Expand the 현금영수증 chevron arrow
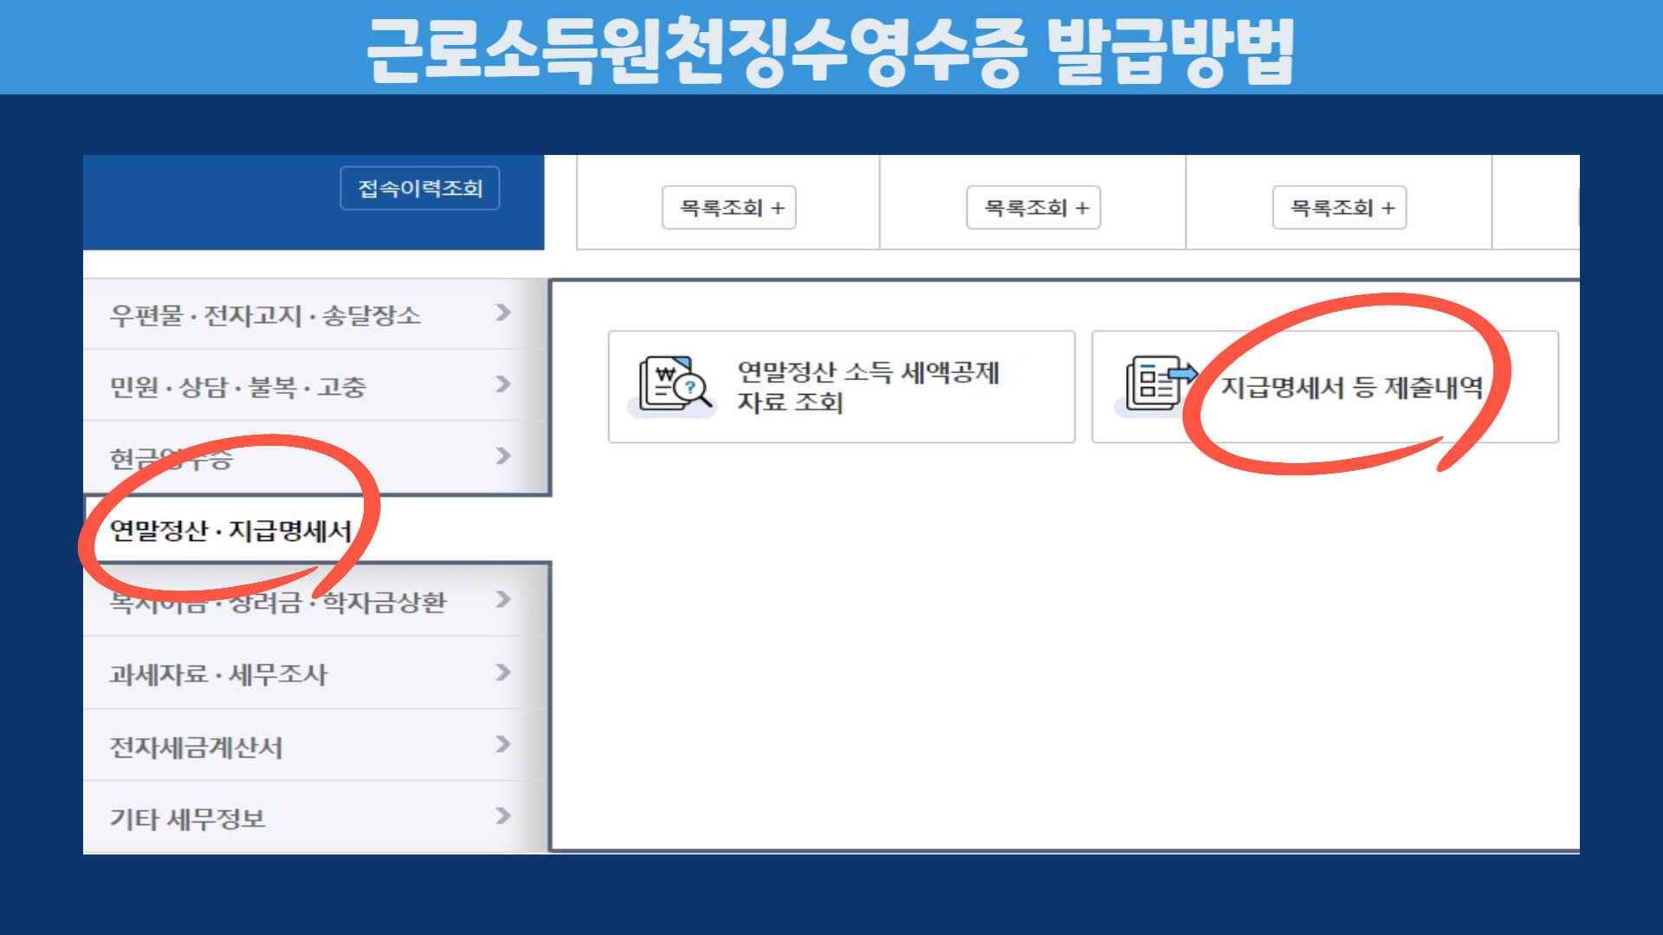The width and height of the screenshot is (1663, 935). (503, 455)
